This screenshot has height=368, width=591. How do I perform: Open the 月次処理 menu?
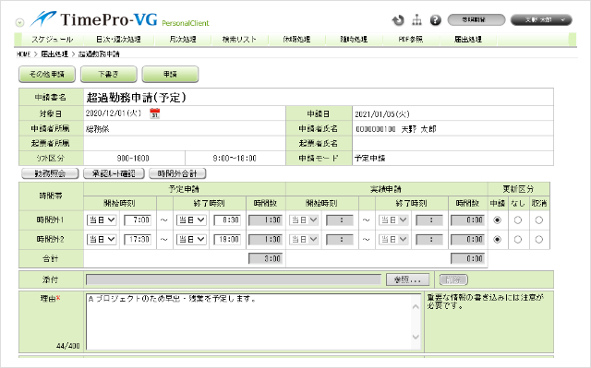pos(183,39)
